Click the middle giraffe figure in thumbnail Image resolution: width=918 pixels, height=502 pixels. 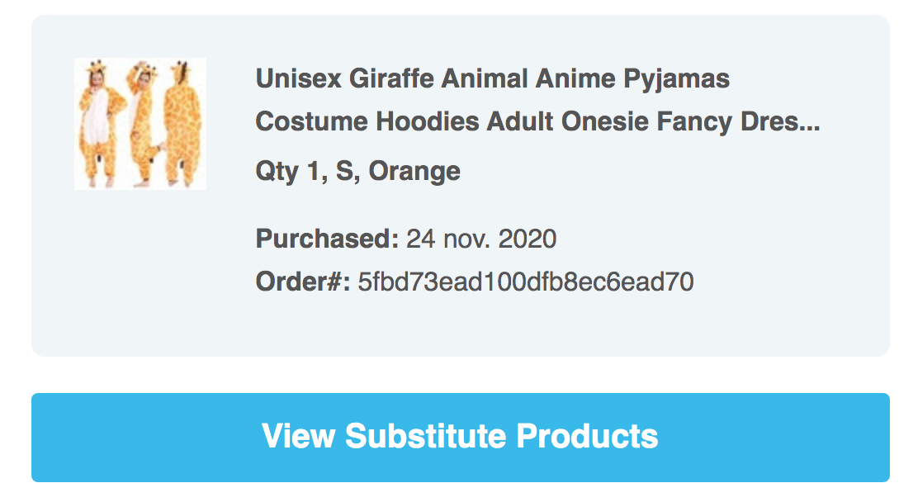tap(140, 124)
